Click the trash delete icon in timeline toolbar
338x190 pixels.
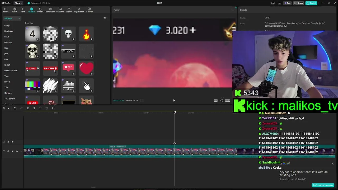tap(47, 108)
